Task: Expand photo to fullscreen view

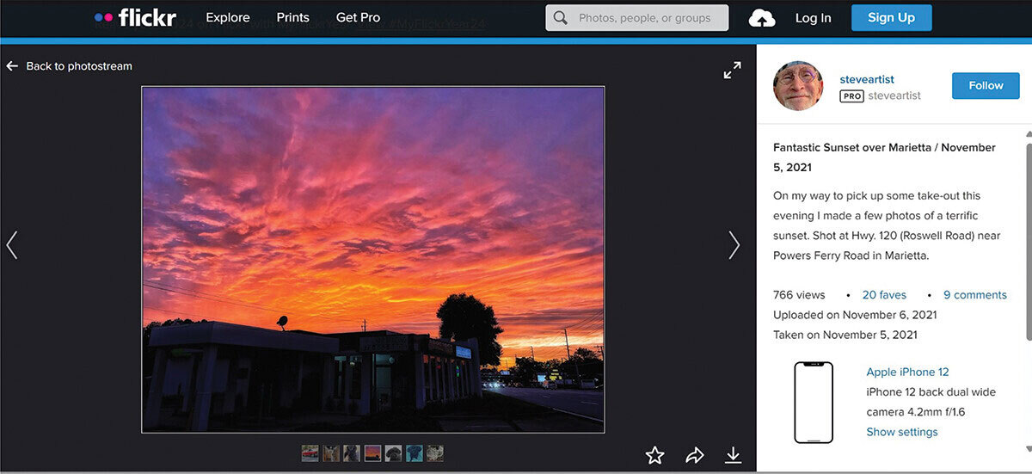Action: tap(732, 71)
